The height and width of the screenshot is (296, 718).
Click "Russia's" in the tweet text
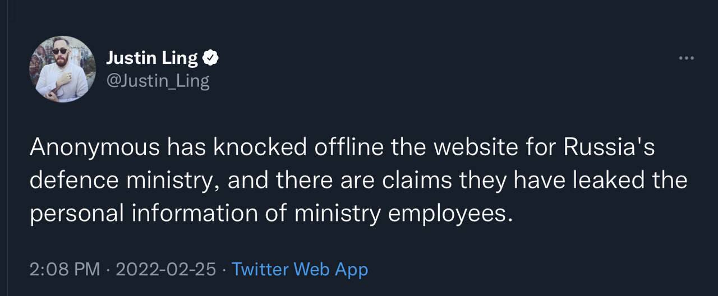pyautogui.click(x=609, y=148)
